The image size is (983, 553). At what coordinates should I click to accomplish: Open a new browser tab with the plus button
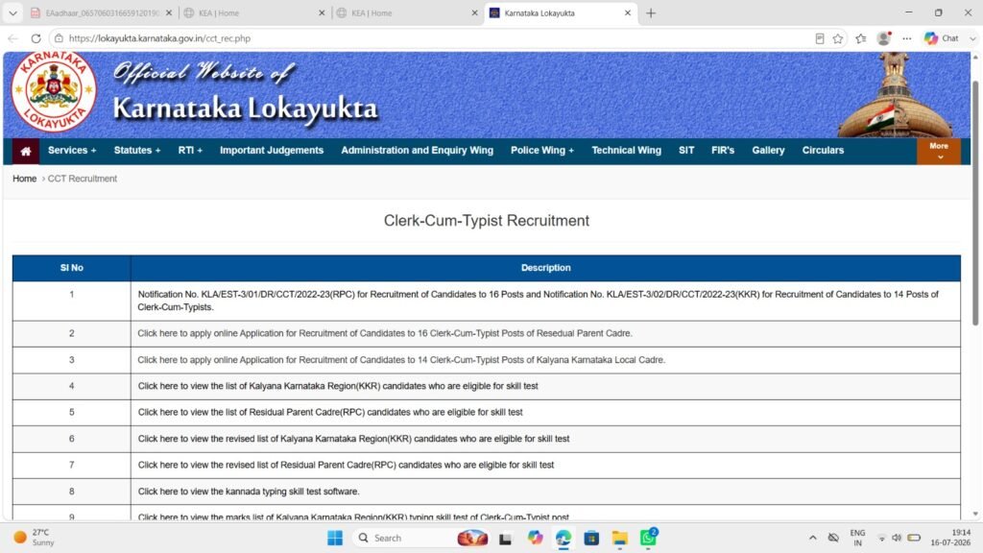[x=651, y=12]
